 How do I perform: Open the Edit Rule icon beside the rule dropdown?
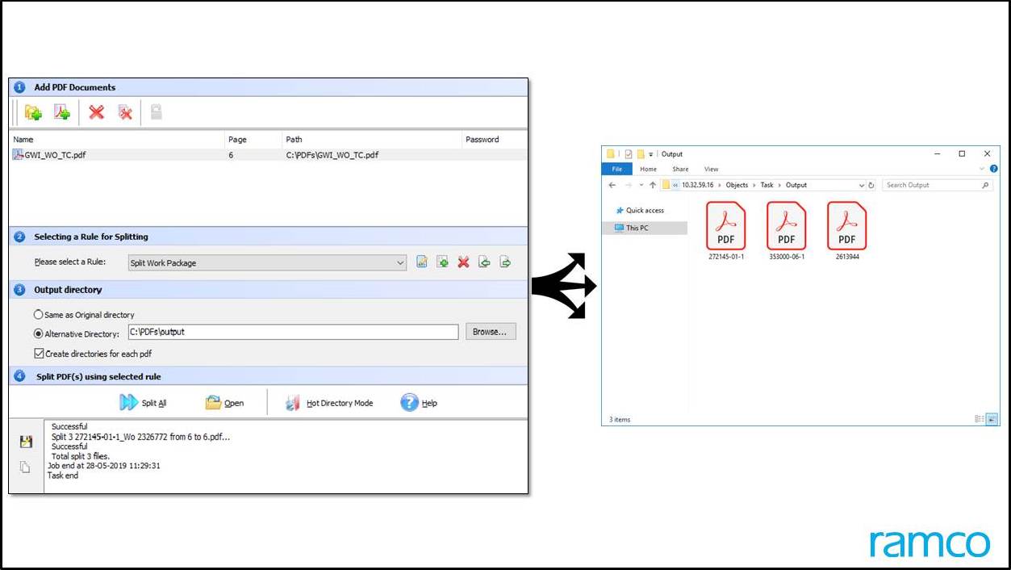click(421, 262)
